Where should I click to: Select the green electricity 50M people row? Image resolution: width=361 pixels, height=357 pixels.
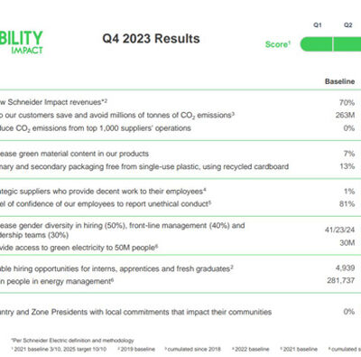(180, 248)
